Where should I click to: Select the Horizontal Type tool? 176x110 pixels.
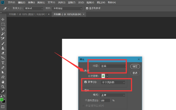(x=3, y=63)
